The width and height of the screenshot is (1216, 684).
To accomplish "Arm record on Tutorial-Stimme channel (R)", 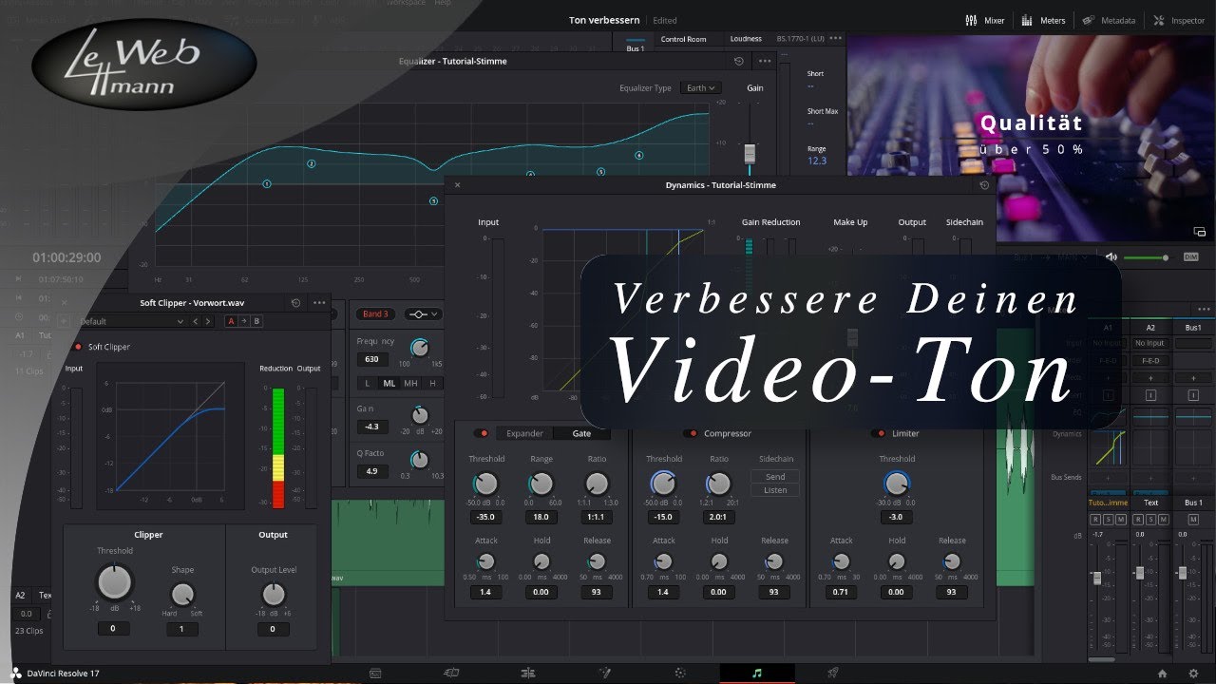I will coord(1095,519).
